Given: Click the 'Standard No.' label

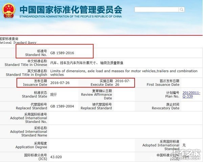Looking at the screenshot, I should (36, 53).
